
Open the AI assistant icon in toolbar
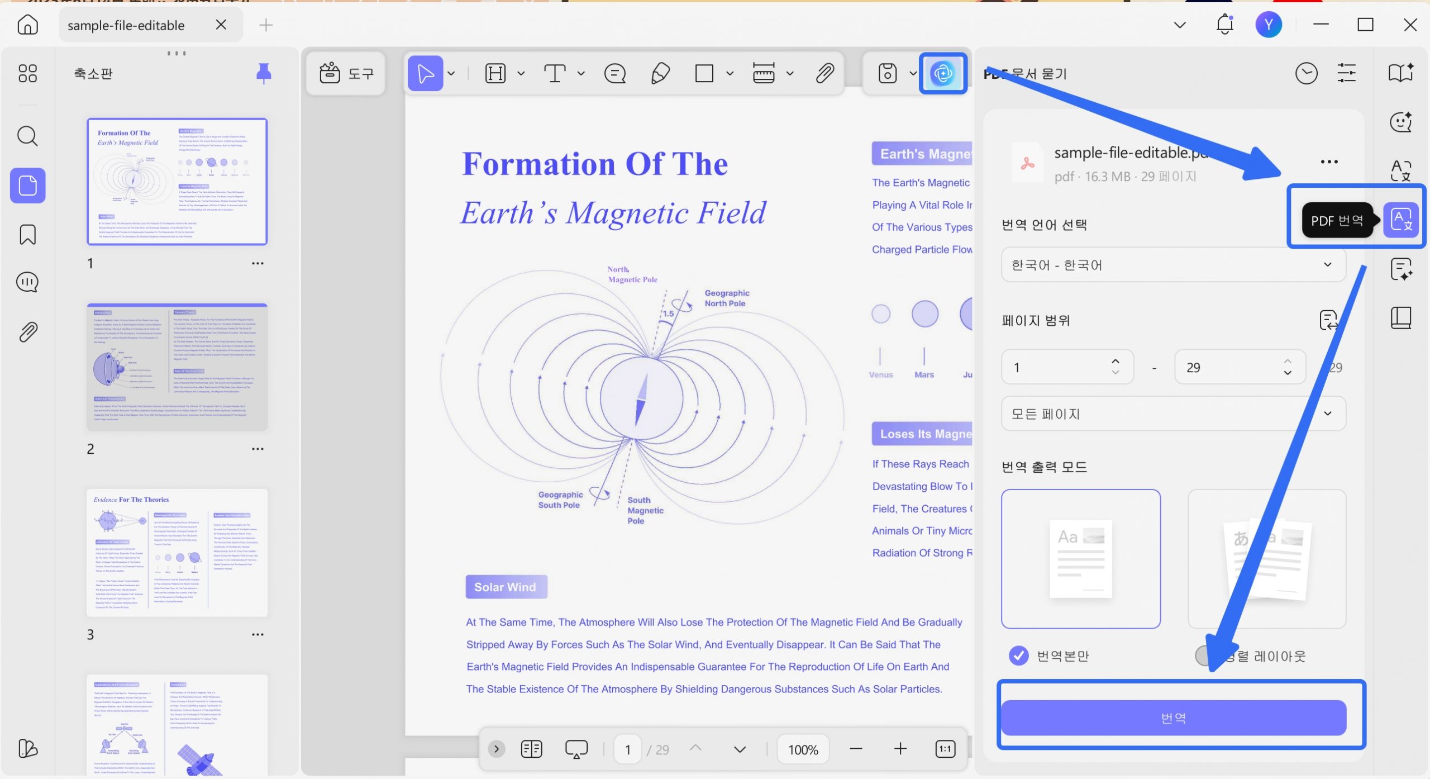(943, 73)
